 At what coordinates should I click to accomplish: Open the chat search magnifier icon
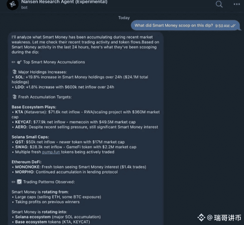[x=219, y=4]
